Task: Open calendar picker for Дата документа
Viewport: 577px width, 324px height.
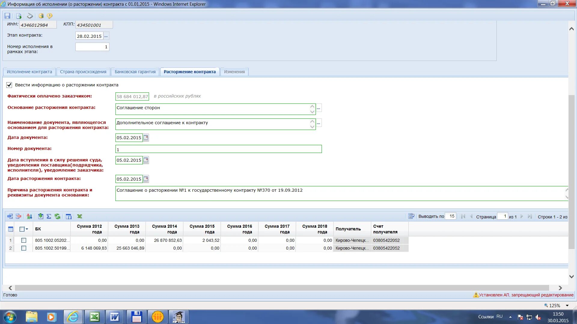Action: [x=146, y=138]
